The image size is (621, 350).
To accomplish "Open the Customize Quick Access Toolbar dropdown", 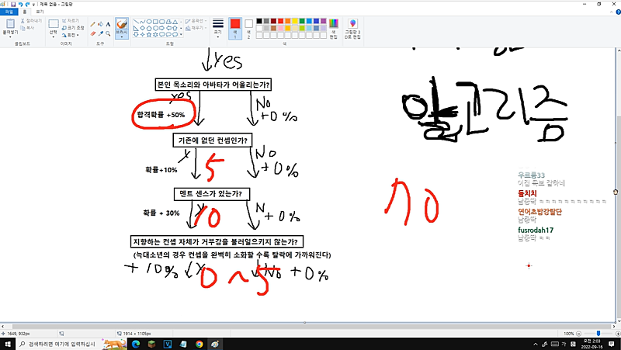I will pyautogui.click(x=33, y=5).
